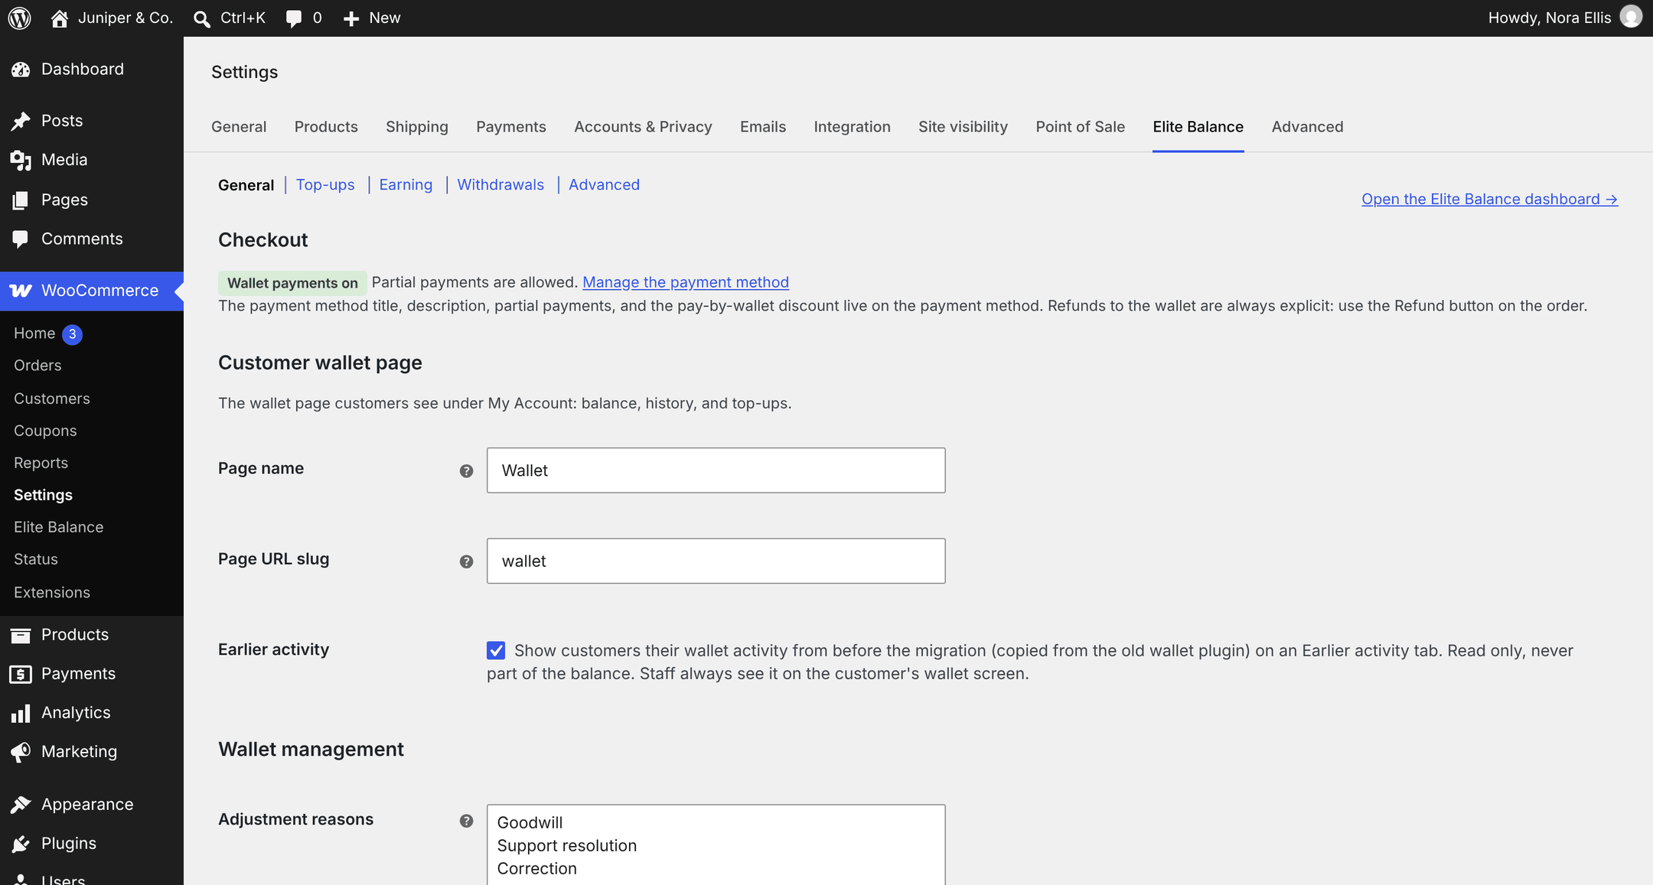Open the Withdrawals subsection link
Image resolution: width=1653 pixels, height=885 pixels.
(500, 184)
